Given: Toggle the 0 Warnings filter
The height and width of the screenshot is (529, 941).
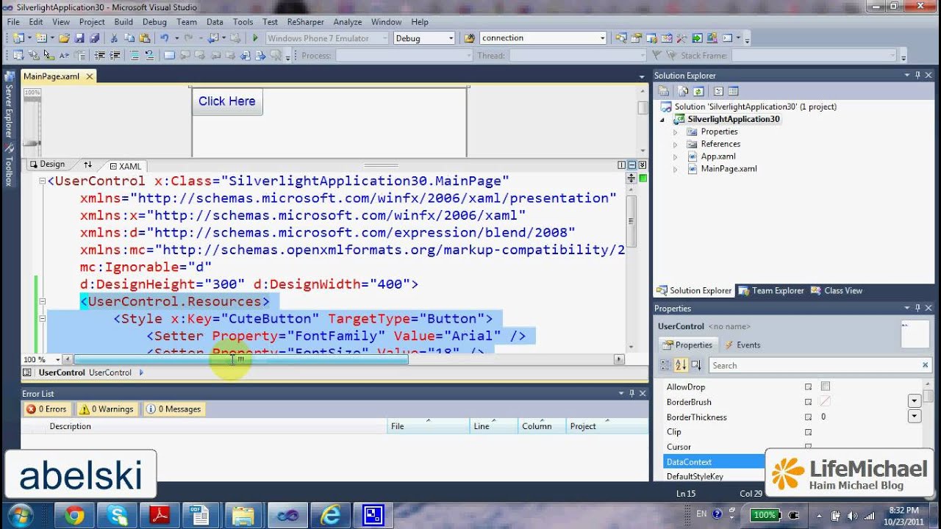Looking at the screenshot, I should [x=107, y=409].
